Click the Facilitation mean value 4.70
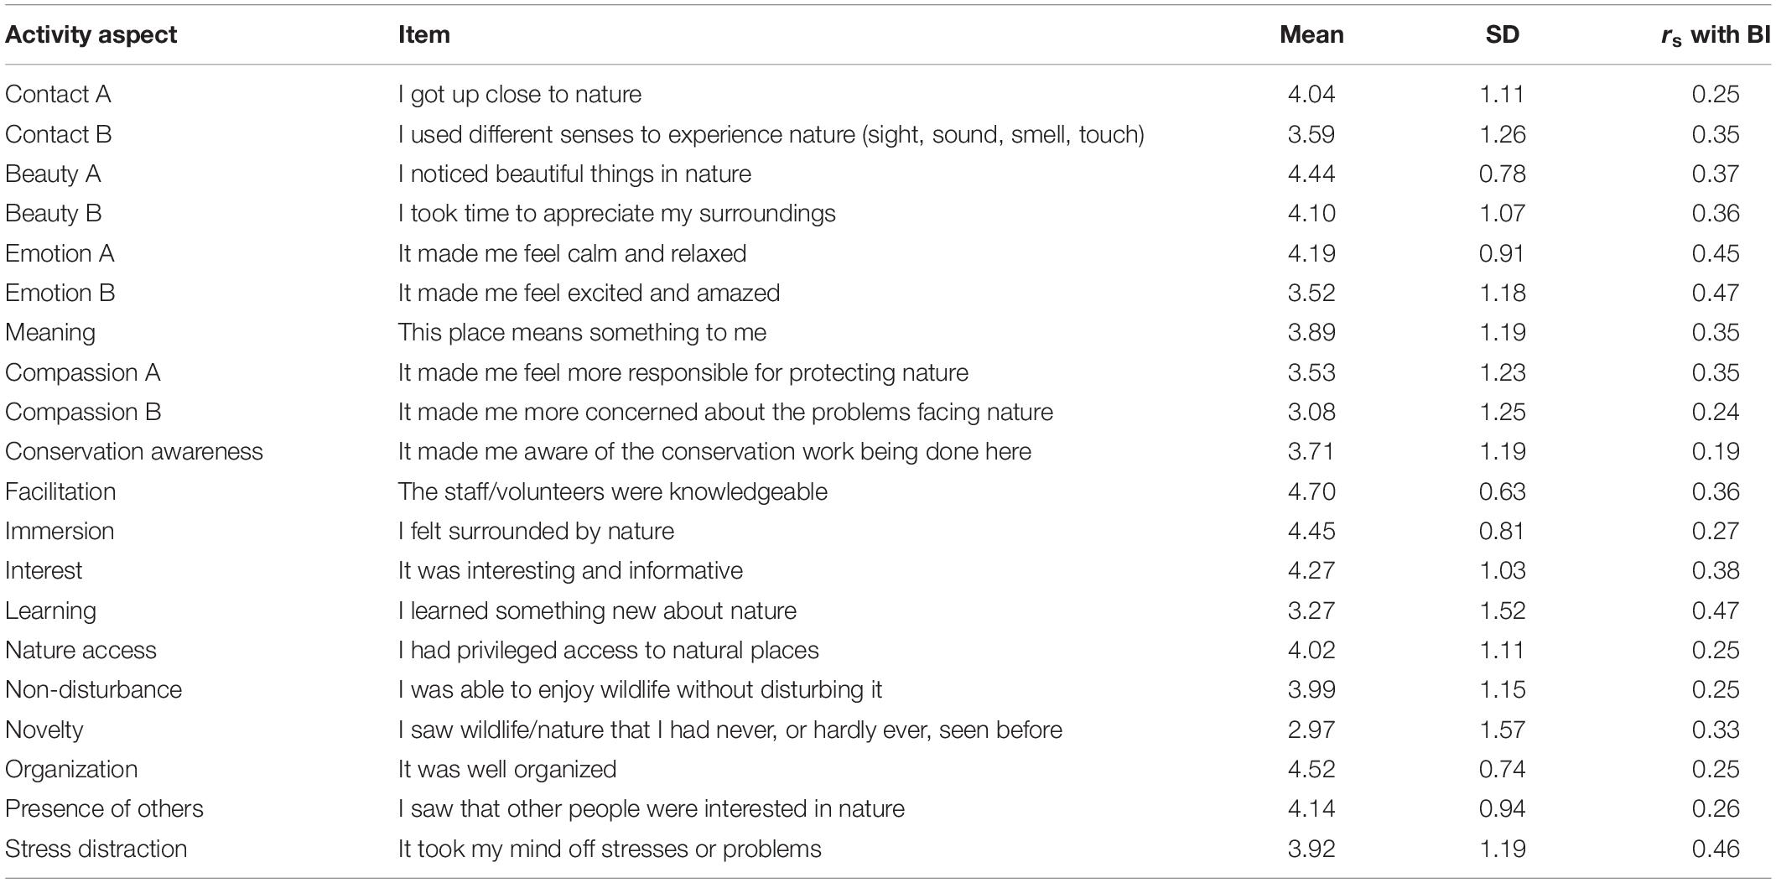This screenshot has height=883, width=1776. [1311, 491]
